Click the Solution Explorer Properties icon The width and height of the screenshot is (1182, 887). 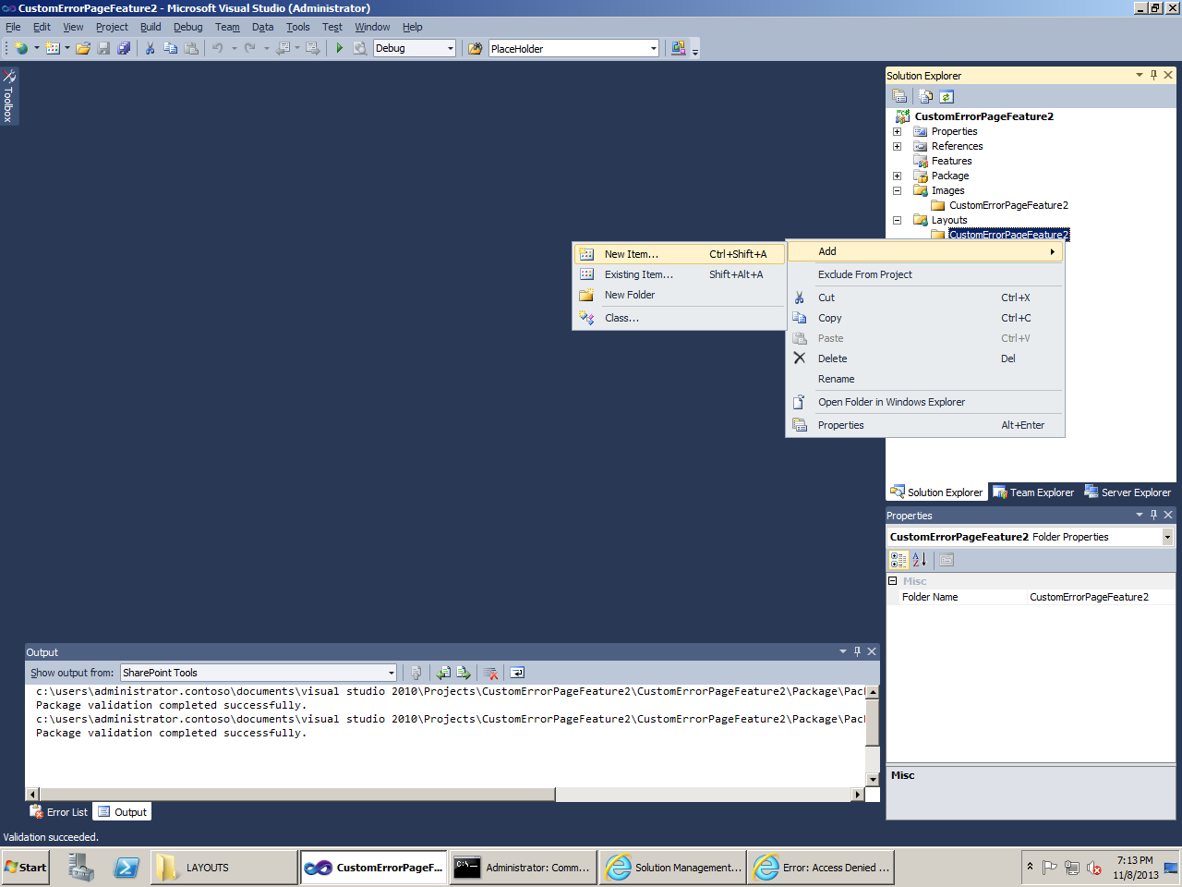pos(899,96)
